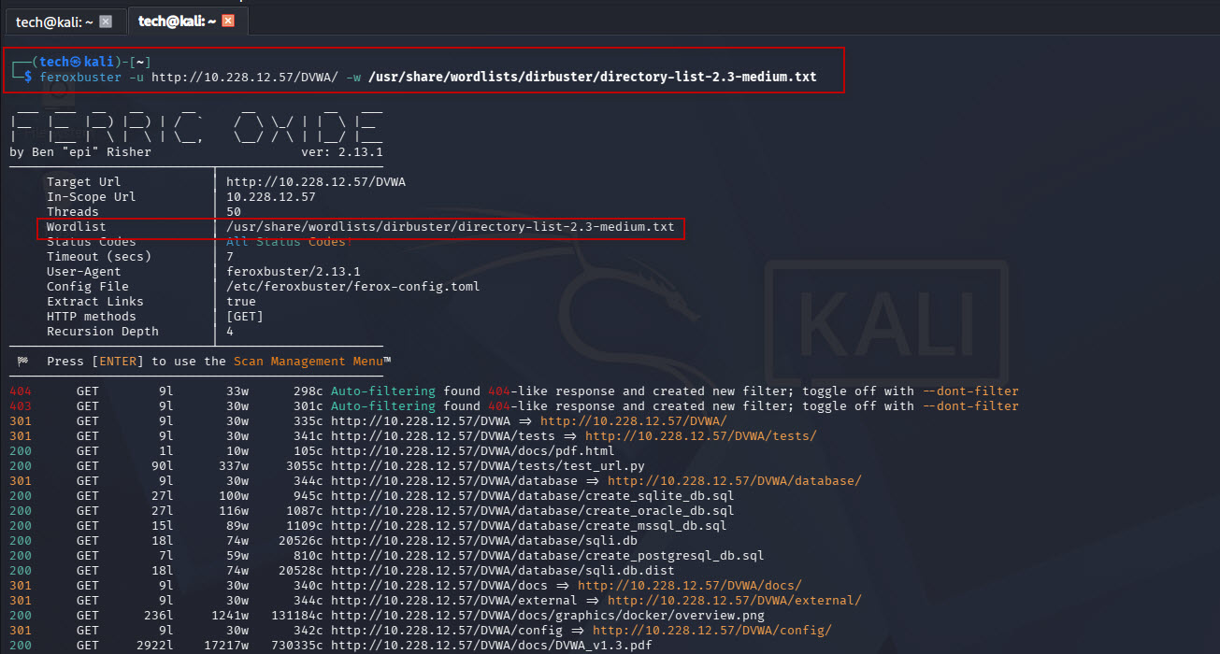Click the 131184c size on overview.png row
The width and height of the screenshot is (1220, 654).
tap(297, 615)
